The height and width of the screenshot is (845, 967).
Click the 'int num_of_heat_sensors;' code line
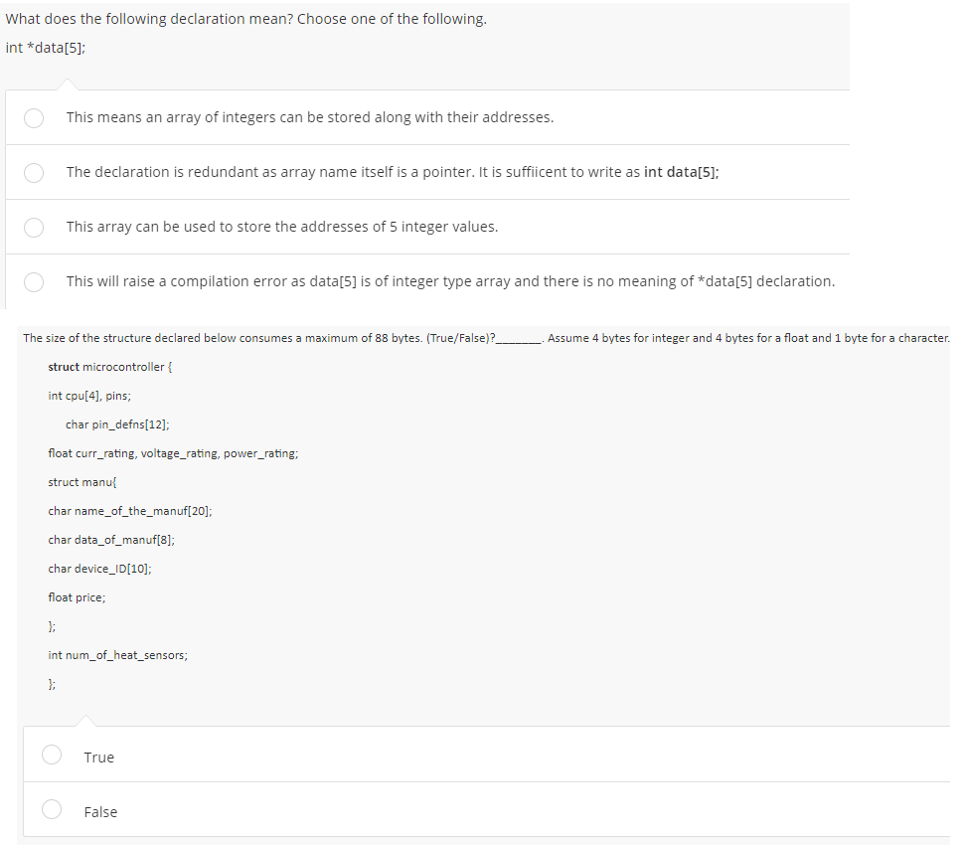coord(118,655)
